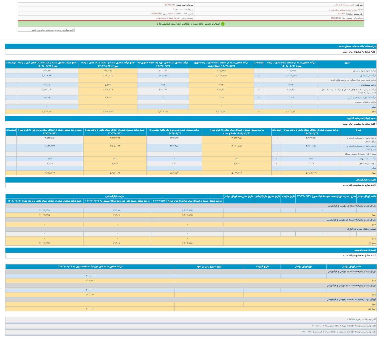This screenshot has width=382, height=341.
Task: Select the registered capital value 35,000,000
Action: tap(170, 5)
